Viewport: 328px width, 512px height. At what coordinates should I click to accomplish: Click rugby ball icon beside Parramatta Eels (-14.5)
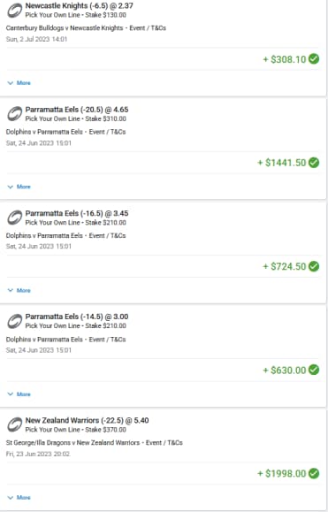[x=15, y=321]
